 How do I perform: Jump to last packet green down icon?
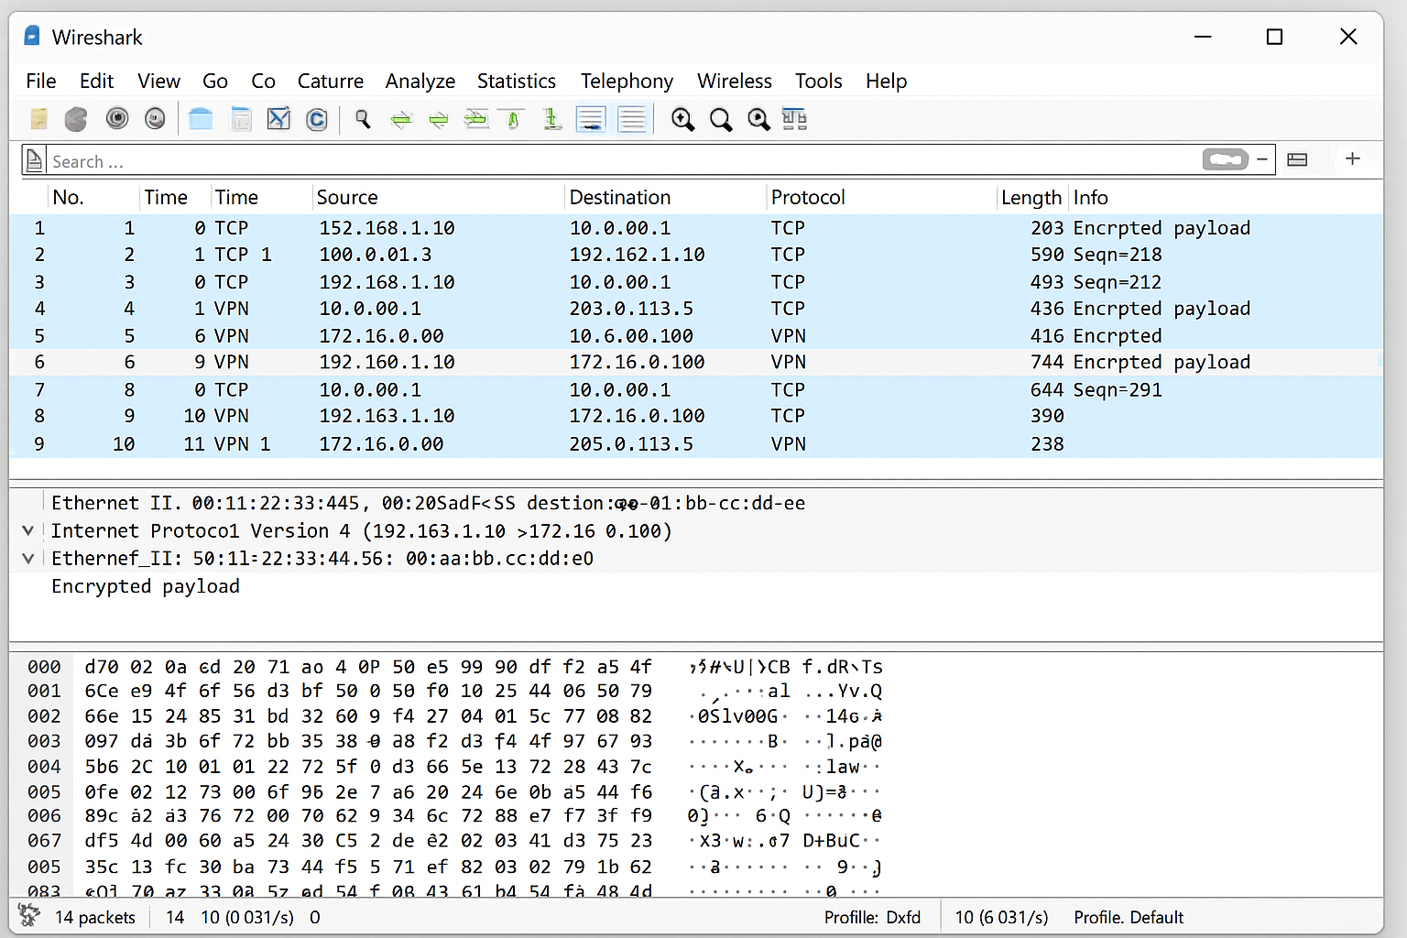click(x=551, y=119)
